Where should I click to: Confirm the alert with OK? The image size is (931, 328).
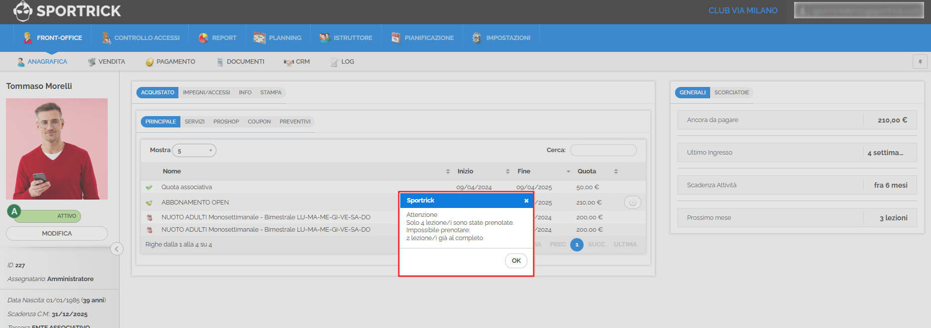tap(516, 261)
